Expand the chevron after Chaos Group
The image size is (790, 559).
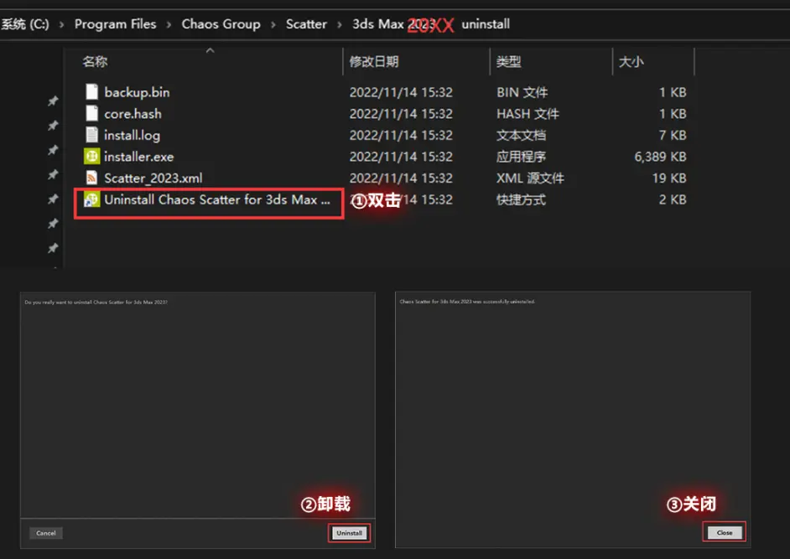(x=273, y=24)
